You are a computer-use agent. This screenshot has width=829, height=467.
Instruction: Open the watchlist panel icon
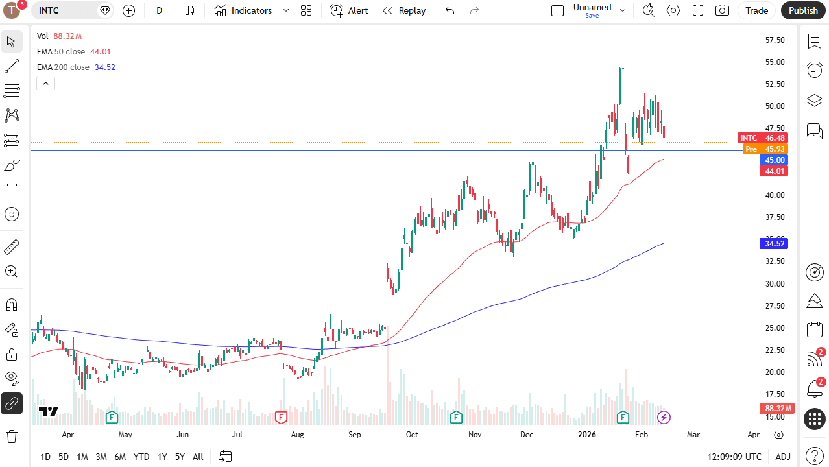(x=815, y=41)
